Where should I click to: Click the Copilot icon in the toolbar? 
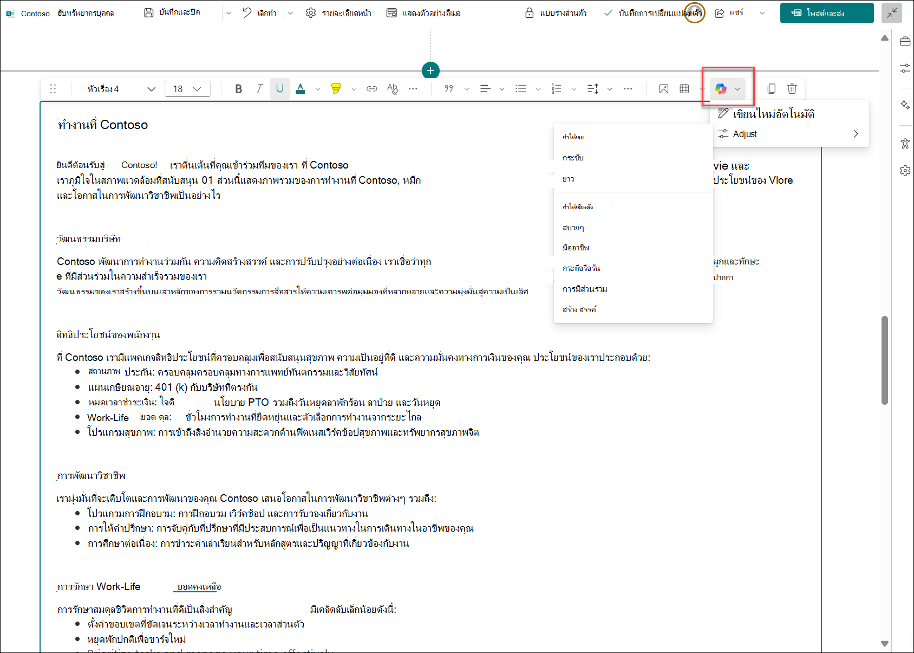point(721,89)
